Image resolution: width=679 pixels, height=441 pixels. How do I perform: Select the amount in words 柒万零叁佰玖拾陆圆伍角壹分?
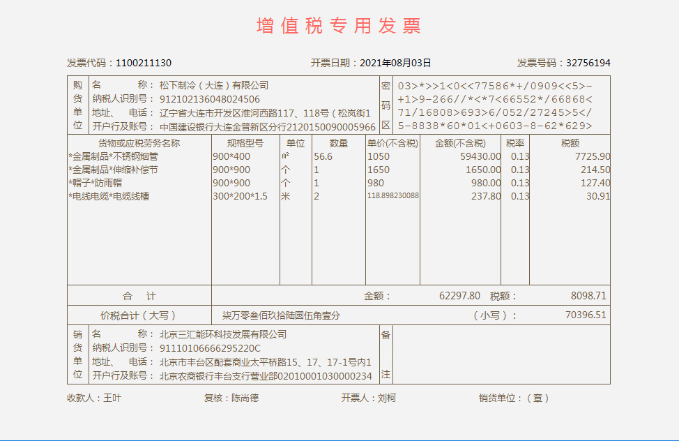(281, 315)
